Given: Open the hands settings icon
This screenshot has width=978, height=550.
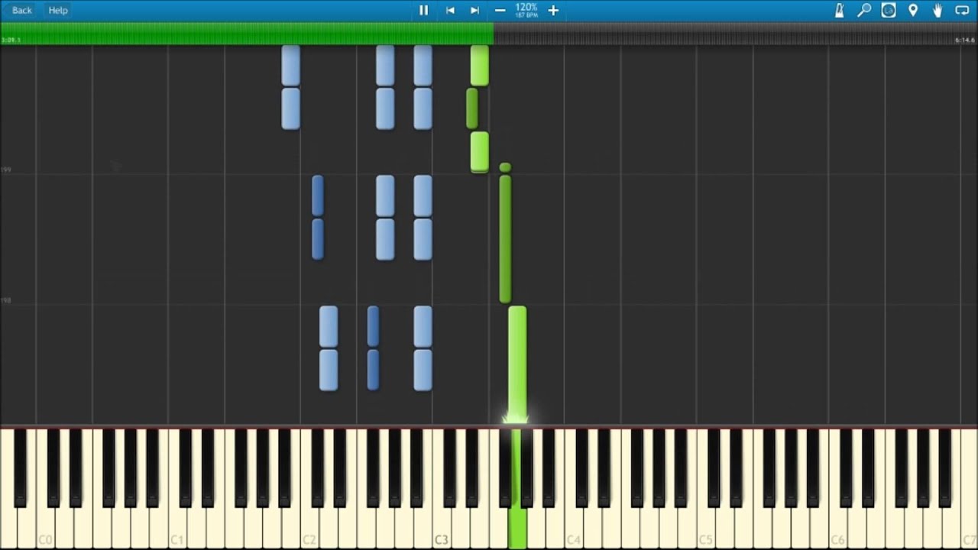Looking at the screenshot, I should pos(938,10).
